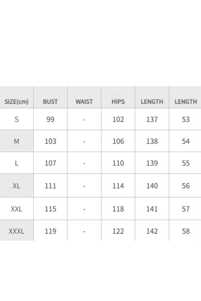This screenshot has width=201, height=301.
Task: Click the LENGTH header above value 53
Action: [186, 102]
